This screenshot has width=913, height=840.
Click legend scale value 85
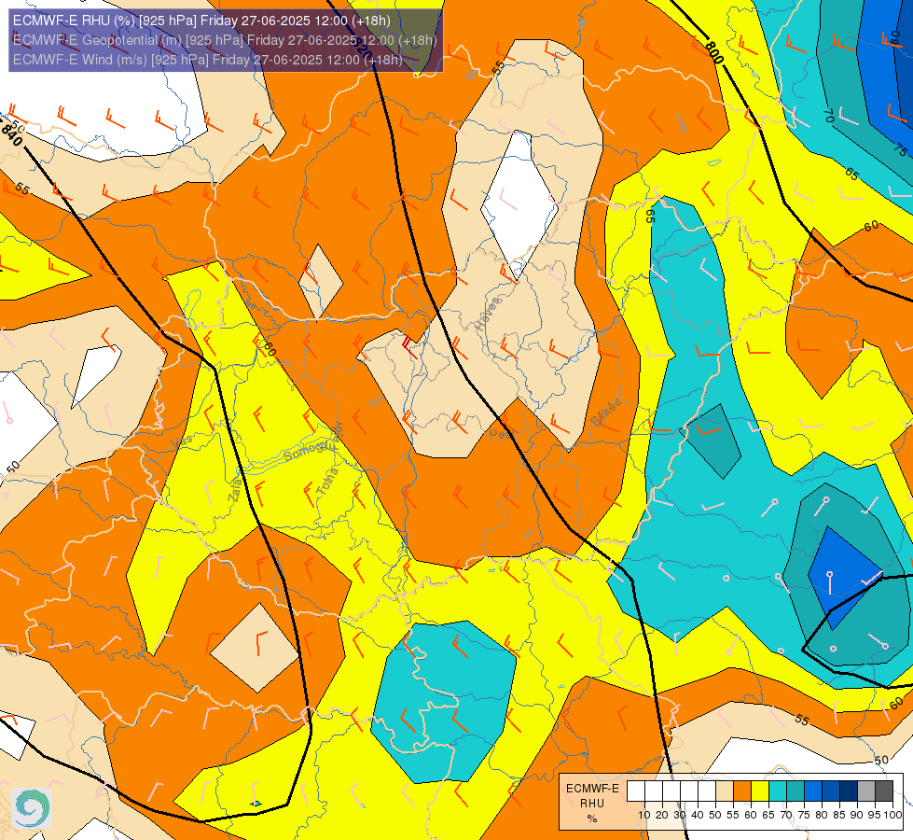click(839, 815)
